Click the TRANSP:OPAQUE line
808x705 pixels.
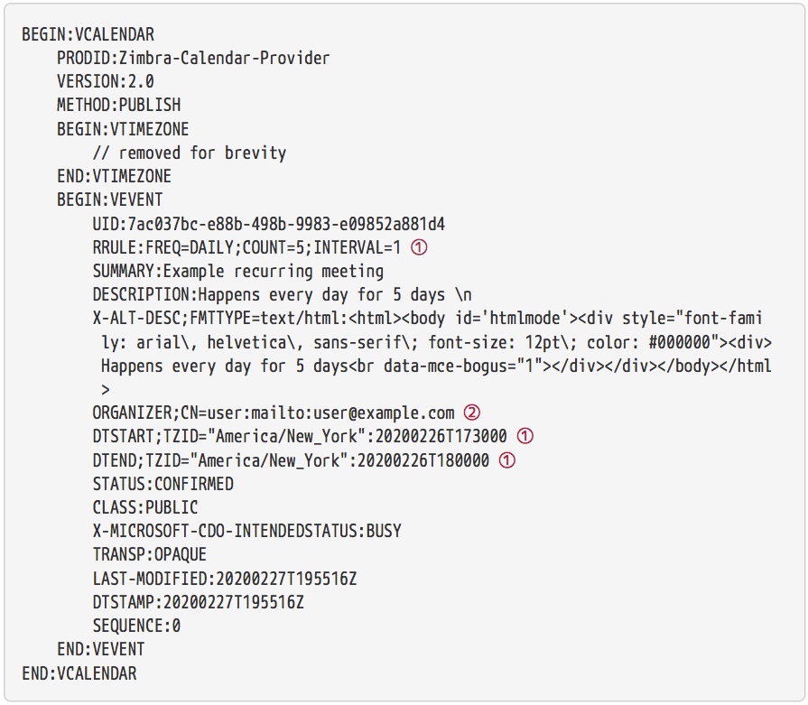click(150, 554)
